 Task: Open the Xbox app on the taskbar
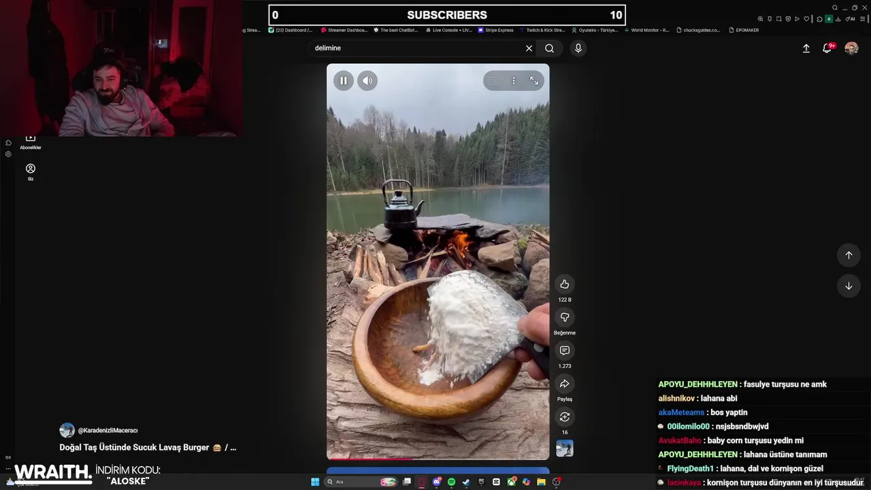[x=511, y=482]
